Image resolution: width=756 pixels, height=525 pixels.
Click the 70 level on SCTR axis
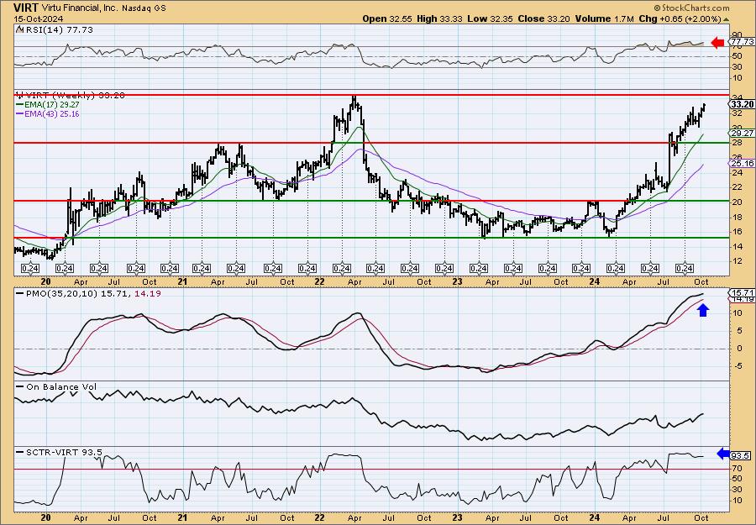point(737,468)
